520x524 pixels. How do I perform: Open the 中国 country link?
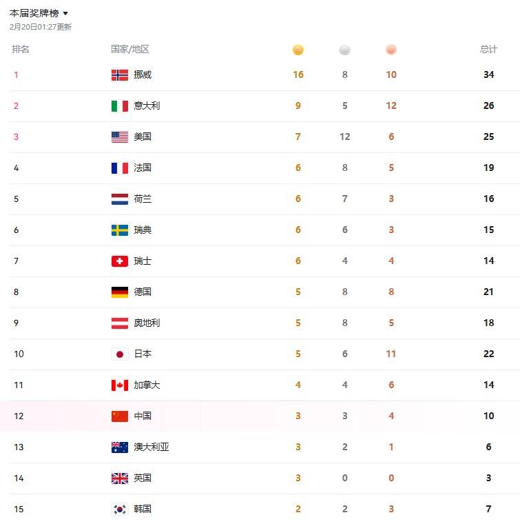(x=143, y=416)
